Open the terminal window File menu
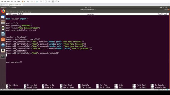The height and width of the screenshot is (95, 170). click(x=8, y=12)
